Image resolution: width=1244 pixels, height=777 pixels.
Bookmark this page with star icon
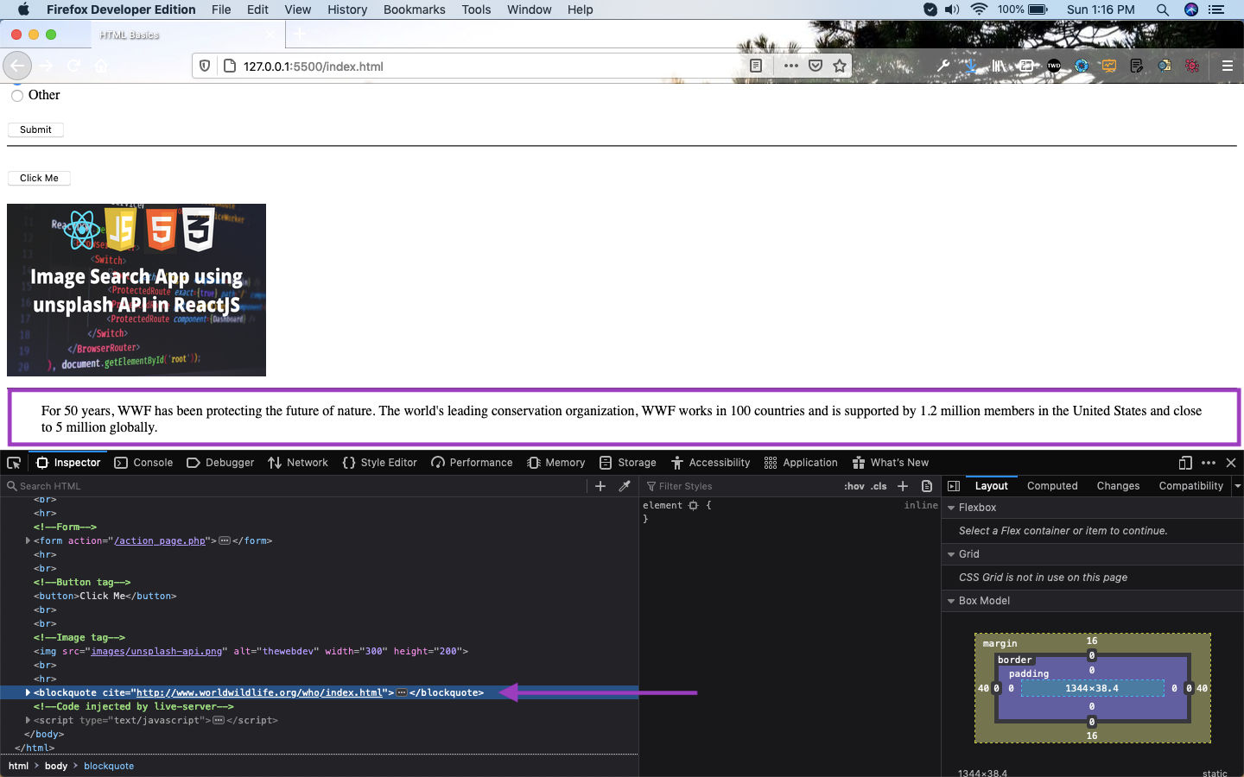[840, 66]
